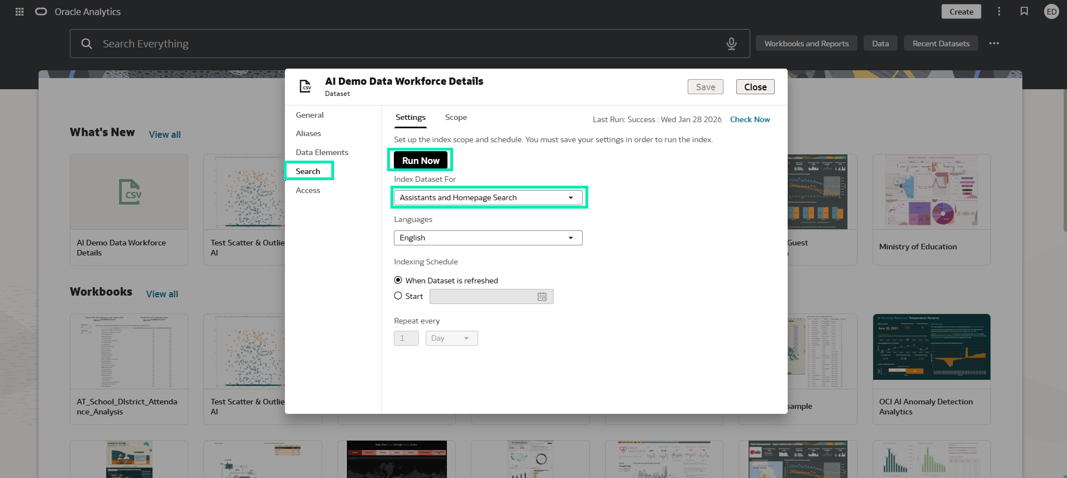Activate the microphone voice search icon
Viewport: 1067px width, 478px height.
pos(731,44)
